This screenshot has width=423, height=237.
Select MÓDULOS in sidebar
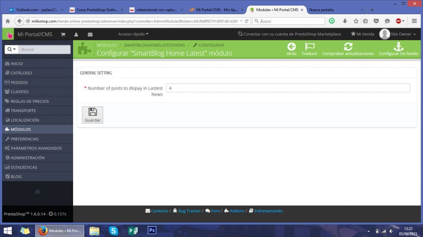point(38,129)
